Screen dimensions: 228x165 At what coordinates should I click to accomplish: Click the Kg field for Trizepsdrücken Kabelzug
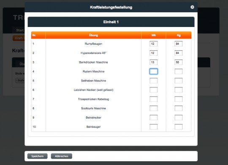tap(179, 99)
